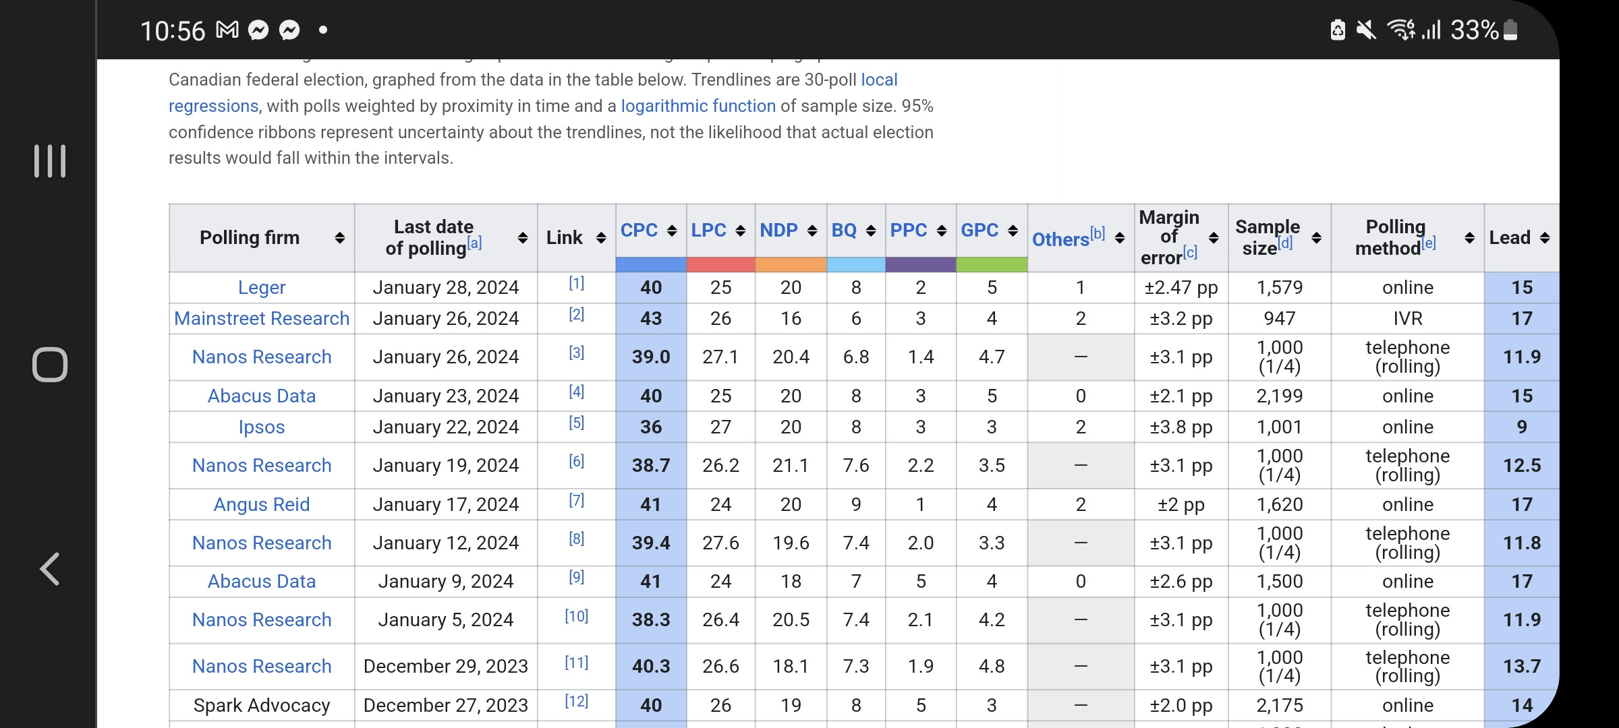Viewport: 1619px width, 728px height.
Task: Open reference [7] for Angus Reid poll
Action: [x=577, y=500]
